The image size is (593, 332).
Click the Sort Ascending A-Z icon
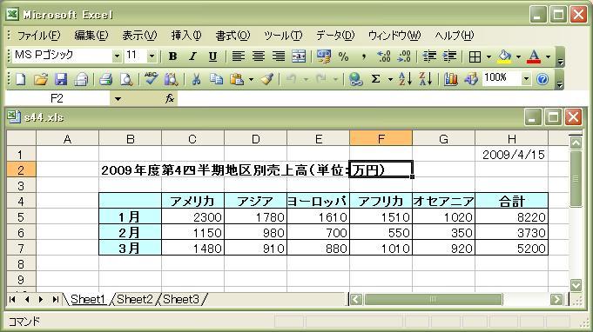tap(405, 79)
